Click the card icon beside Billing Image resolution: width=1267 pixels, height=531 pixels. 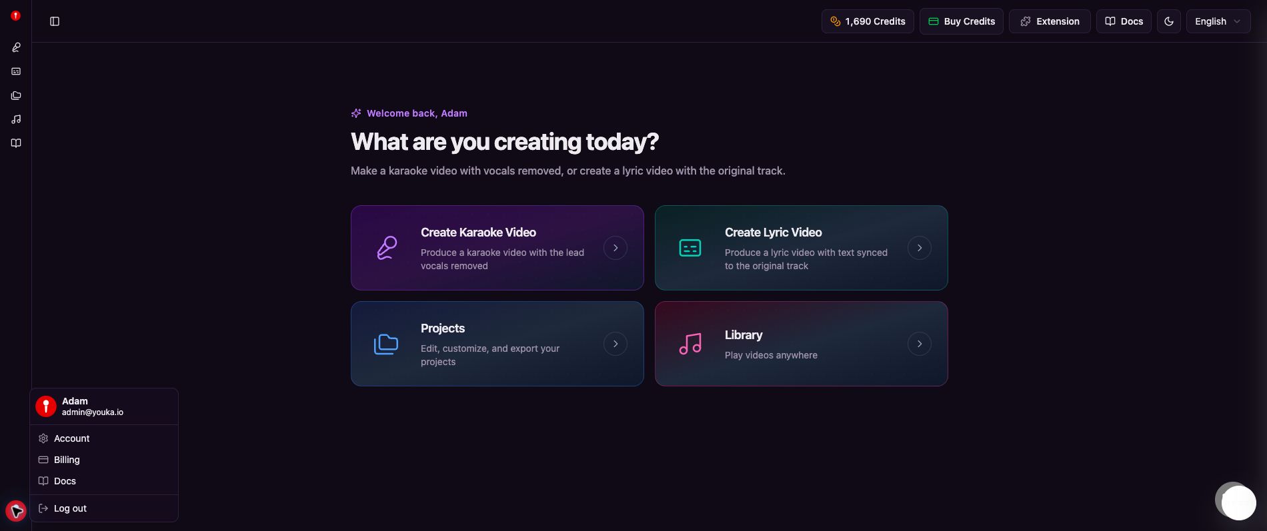43,460
